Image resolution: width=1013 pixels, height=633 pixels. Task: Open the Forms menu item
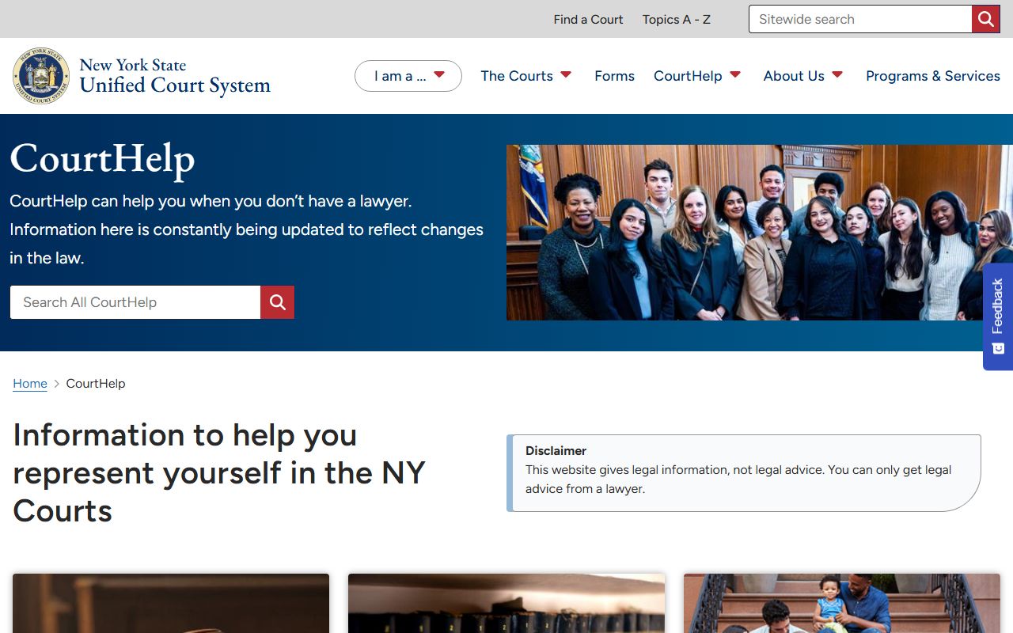[614, 76]
